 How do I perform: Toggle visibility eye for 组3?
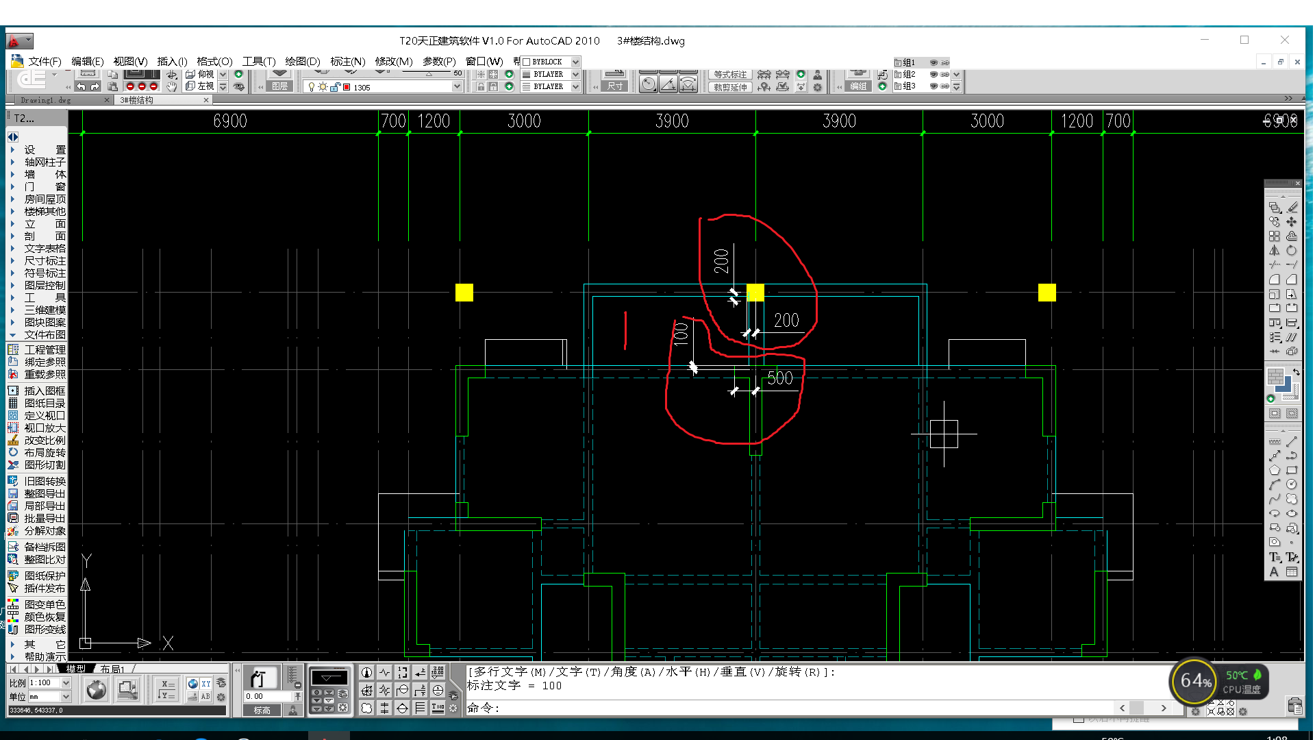[934, 86]
